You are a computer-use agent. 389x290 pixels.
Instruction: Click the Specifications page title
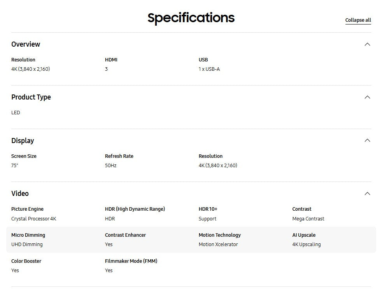(x=191, y=18)
